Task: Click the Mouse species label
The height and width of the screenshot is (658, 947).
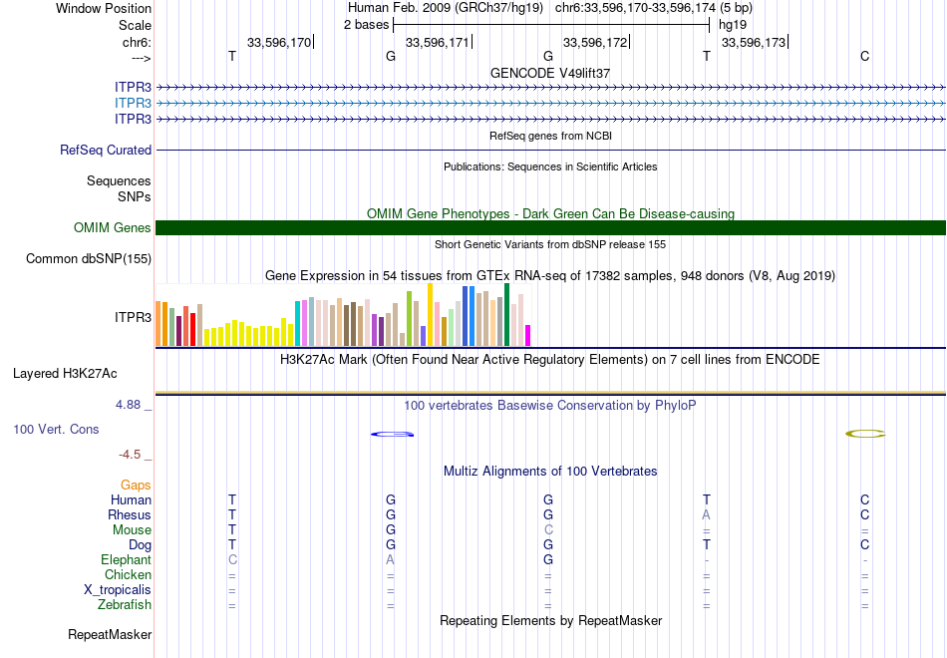Action: [x=132, y=530]
